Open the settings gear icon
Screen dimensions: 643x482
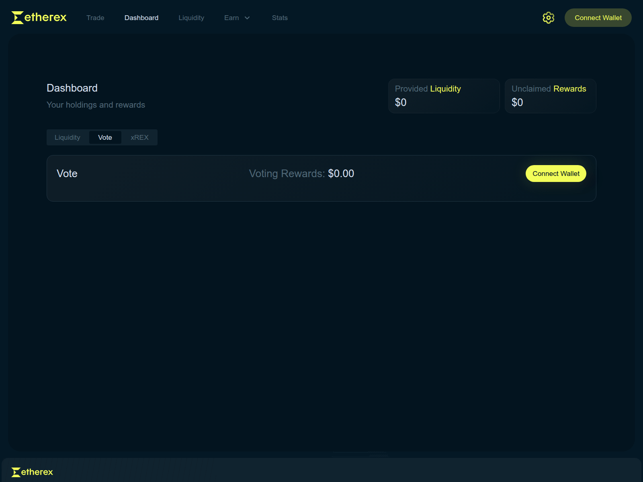[548, 18]
